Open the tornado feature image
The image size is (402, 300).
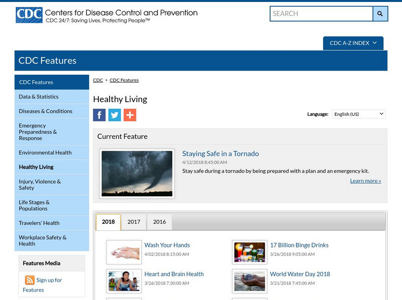137,173
